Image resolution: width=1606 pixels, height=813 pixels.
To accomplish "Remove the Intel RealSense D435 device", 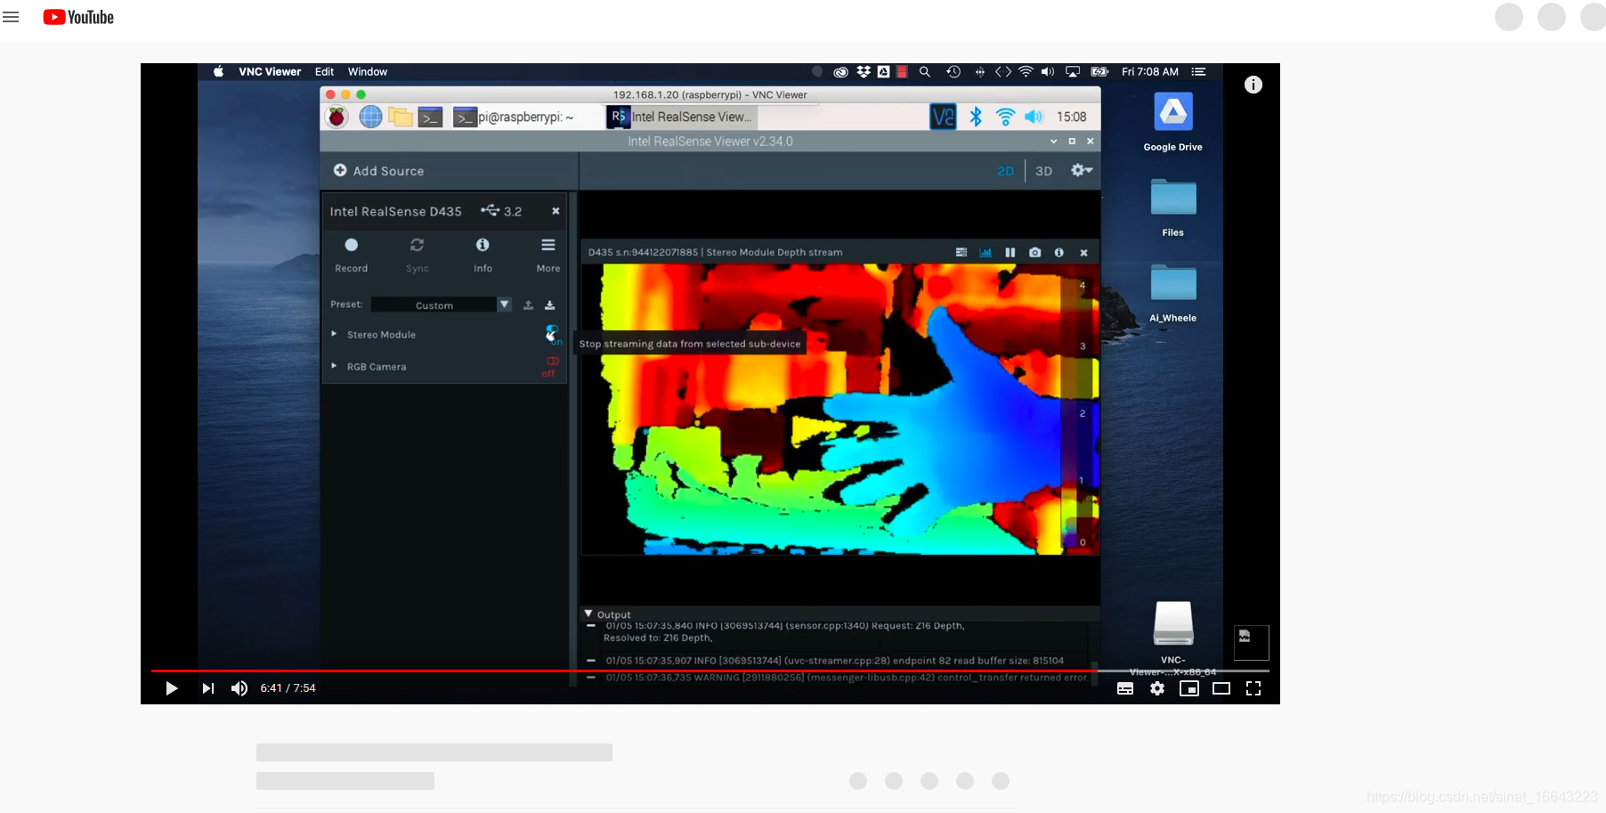I will pos(556,211).
